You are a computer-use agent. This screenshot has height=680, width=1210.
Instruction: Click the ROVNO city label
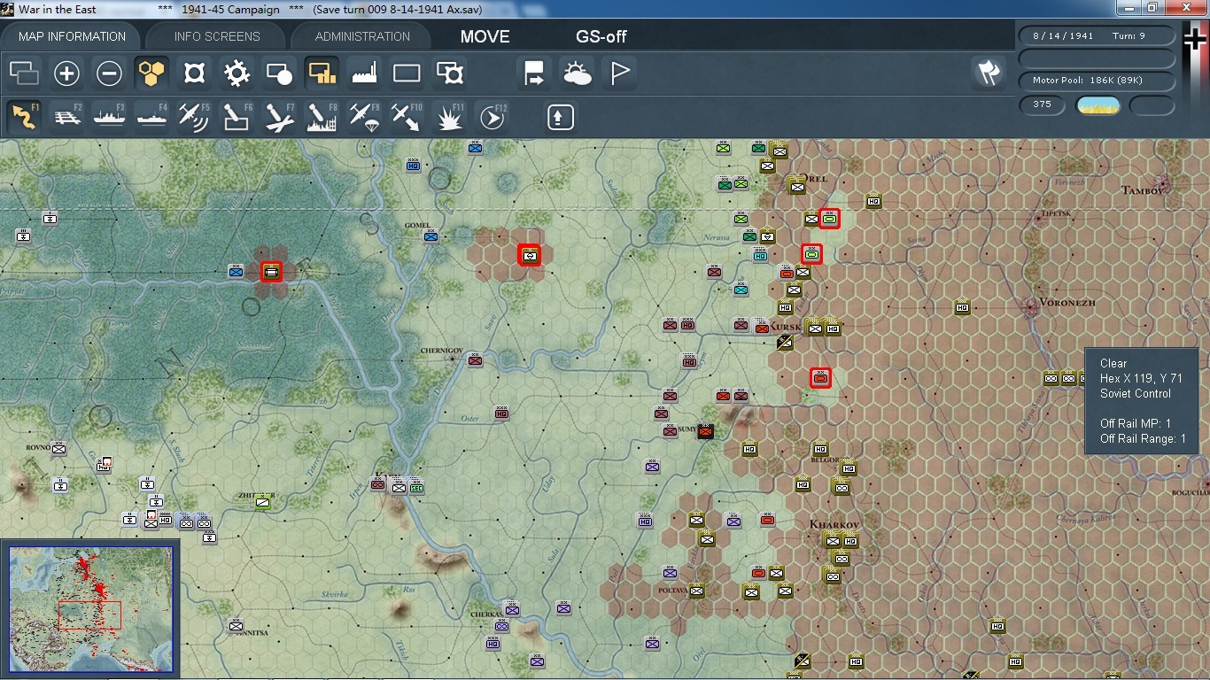tap(38, 448)
